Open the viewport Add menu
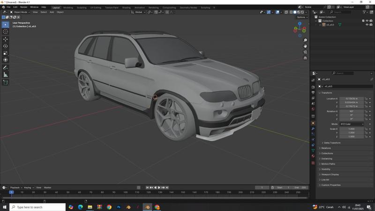The height and width of the screenshot is (211, 375). point(52,12)
